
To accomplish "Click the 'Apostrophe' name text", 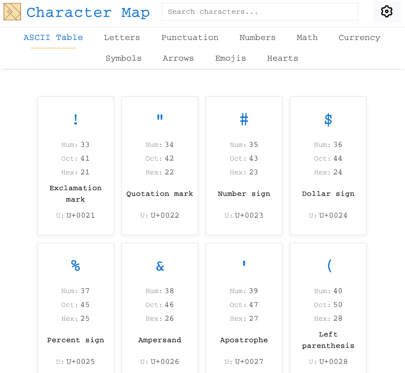I will coord(244,340).
